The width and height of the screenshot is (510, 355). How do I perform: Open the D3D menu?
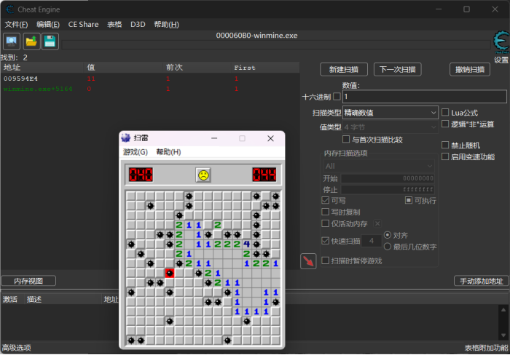(x=138, y=24)
